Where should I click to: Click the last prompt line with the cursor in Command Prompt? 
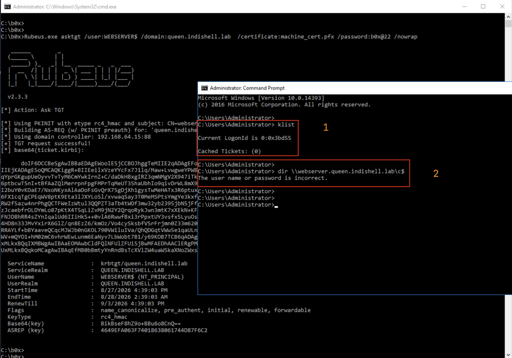pos(238,205)
